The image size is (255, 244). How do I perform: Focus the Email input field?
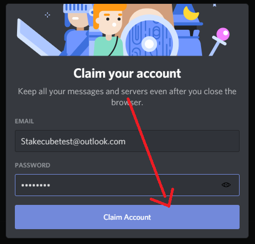127,141
